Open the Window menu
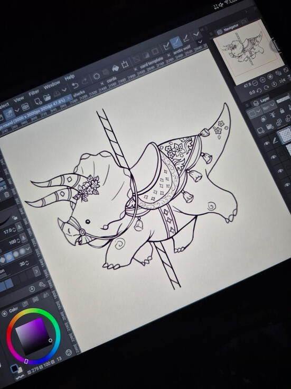 52,85
